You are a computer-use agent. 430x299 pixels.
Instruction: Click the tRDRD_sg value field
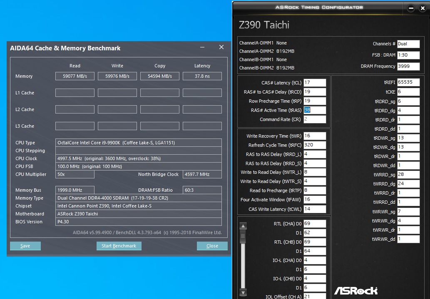click(x=408, y=101)
